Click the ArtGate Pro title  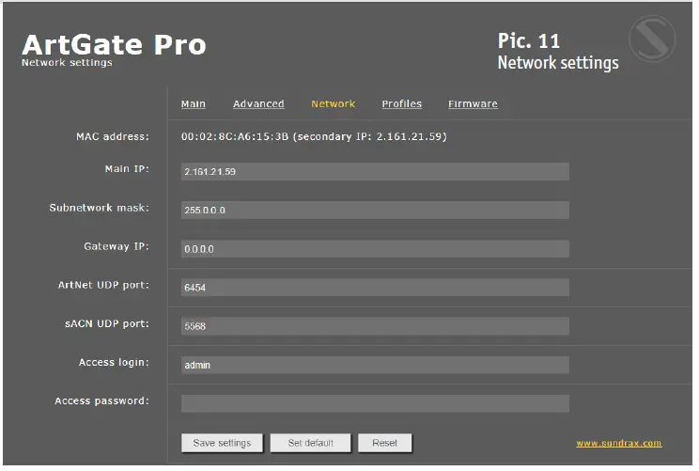click(x=114, y=44)
